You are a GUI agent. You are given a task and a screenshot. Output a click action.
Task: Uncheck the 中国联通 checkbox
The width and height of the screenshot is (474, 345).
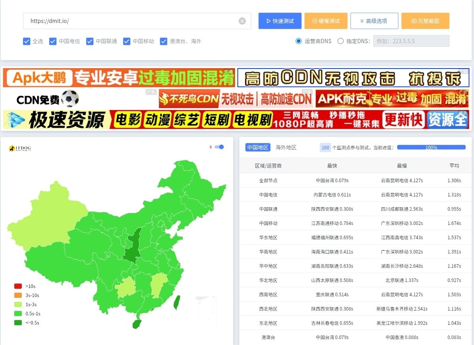(90, 41)
